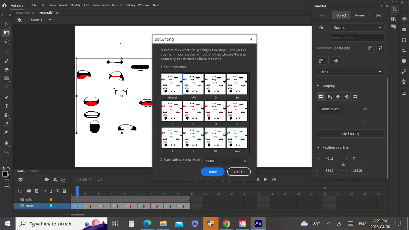Select the Rectangle tool
Screen dimensions: 409x230
pyautogui.click(x=6, y=78)
